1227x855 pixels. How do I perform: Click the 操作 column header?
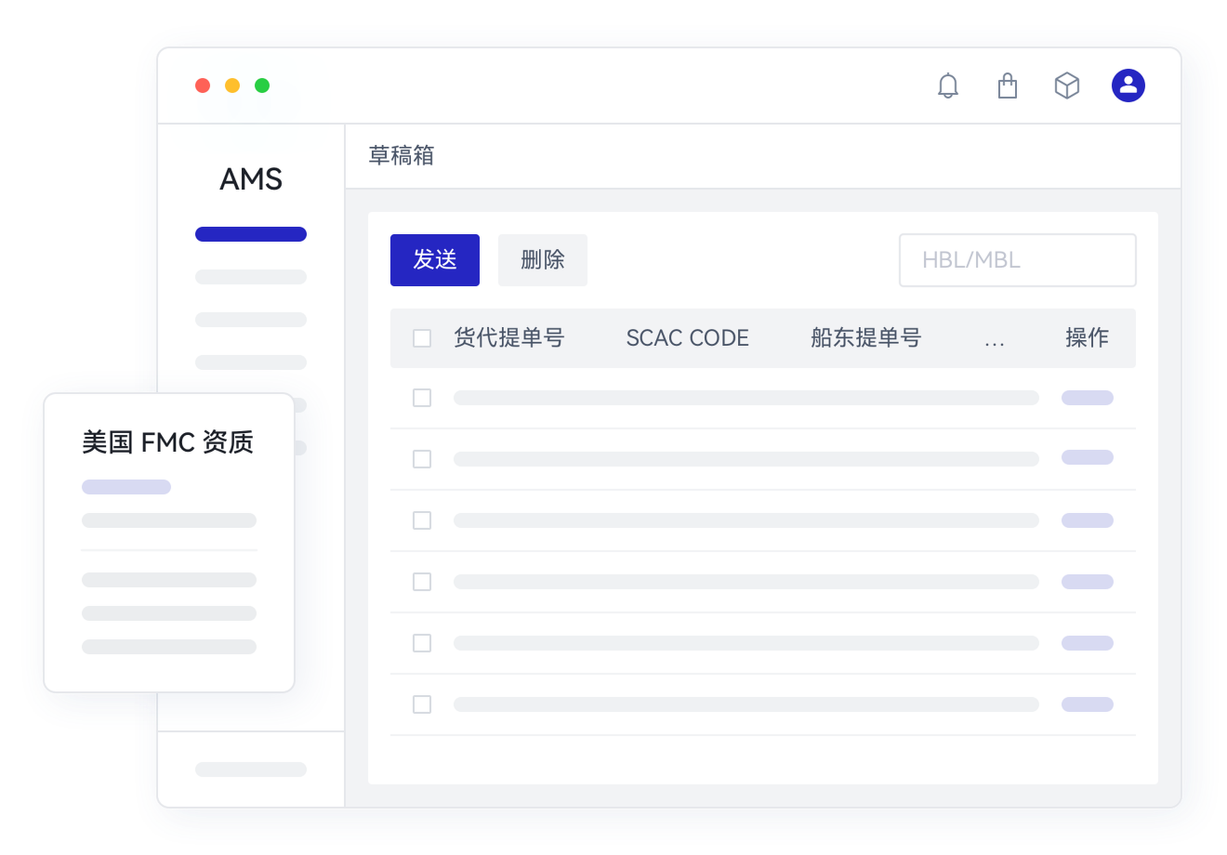click(1088, 338)
